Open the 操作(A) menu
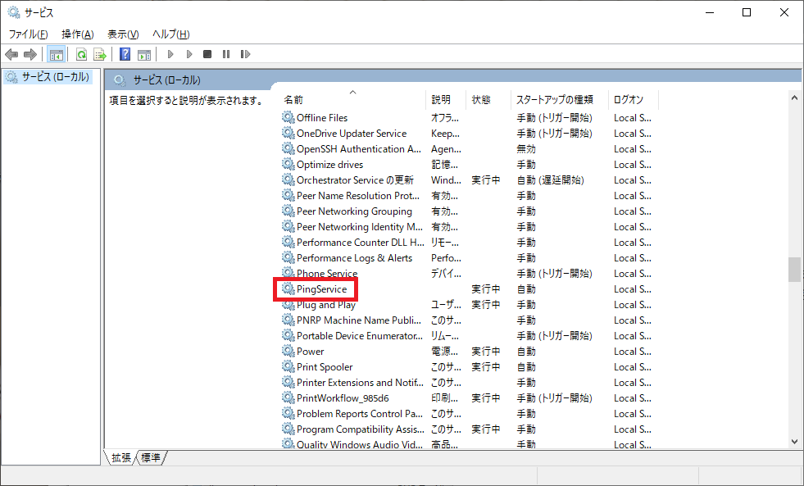Viewport: 804px width, 486px height. 78,34
